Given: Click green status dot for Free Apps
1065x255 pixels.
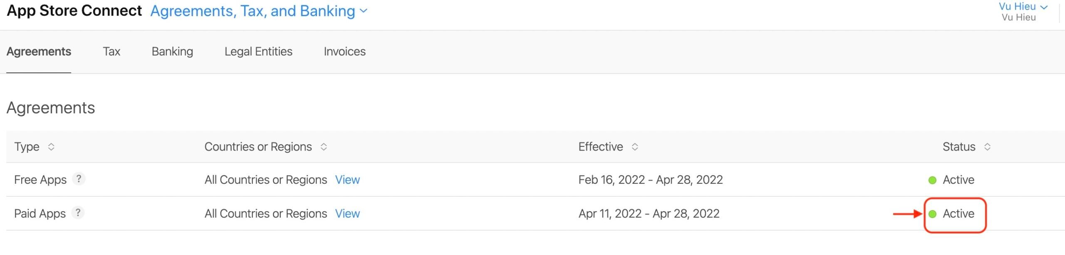Looking at the screenshot, I should [x=932, y=180].
